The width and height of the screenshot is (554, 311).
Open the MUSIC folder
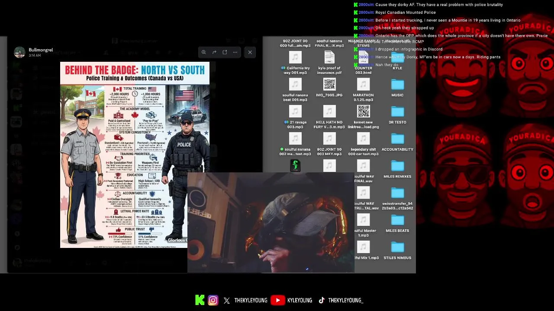pos(397,84)
